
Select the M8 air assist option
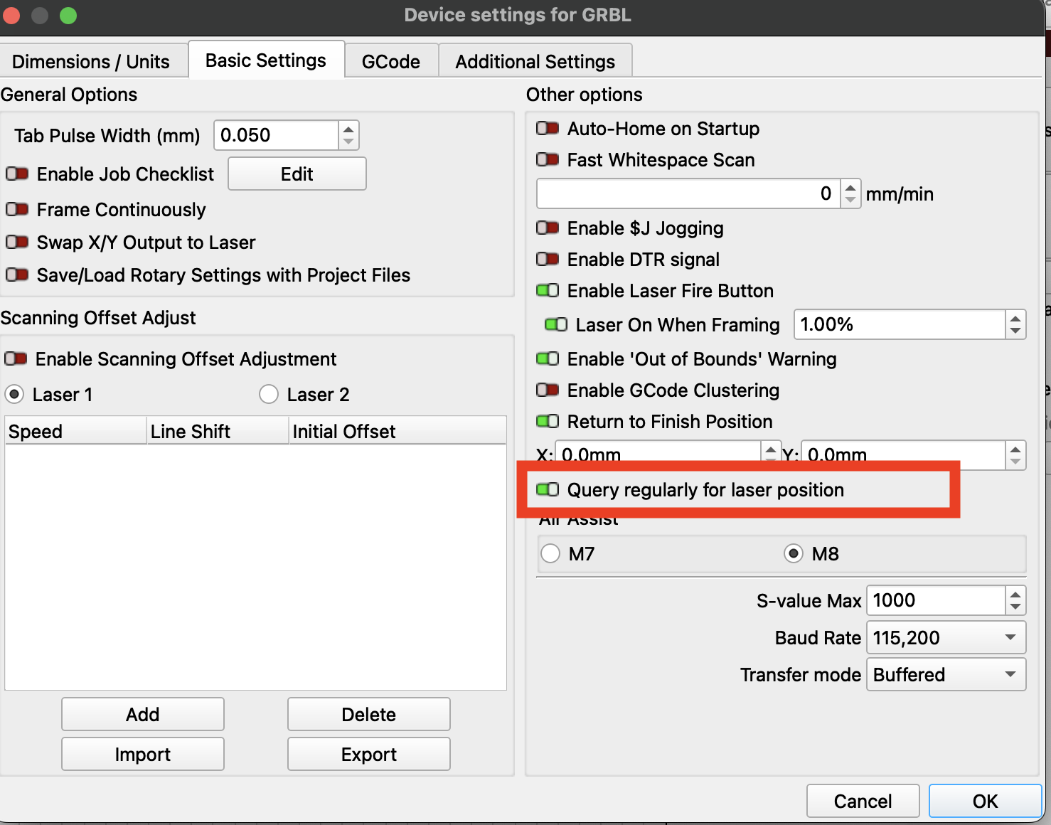(x=794, y=553)
